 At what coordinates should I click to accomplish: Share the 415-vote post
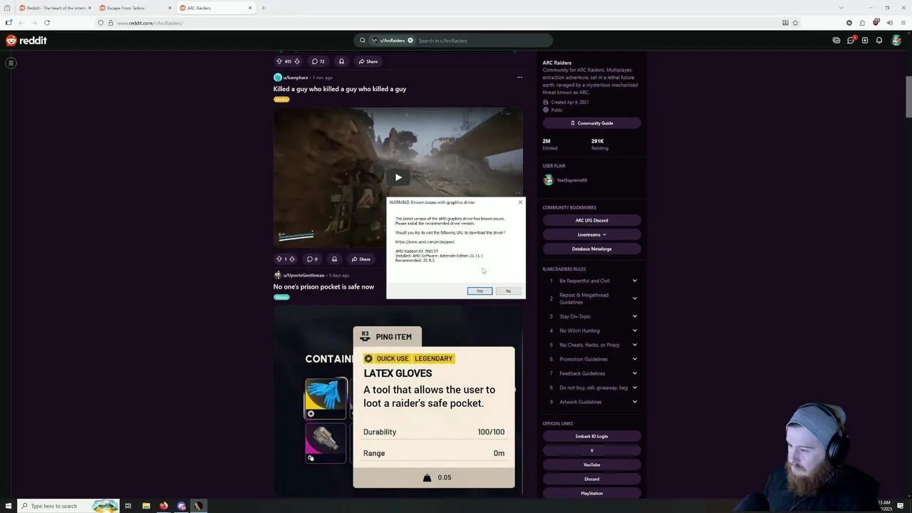click(368, 61)
